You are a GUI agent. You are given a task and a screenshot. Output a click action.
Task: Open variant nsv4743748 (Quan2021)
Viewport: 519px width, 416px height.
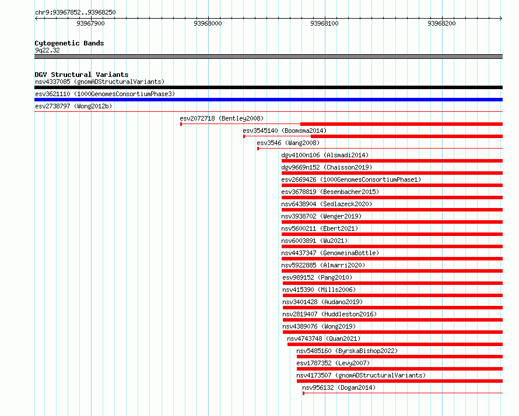(324, 339)
